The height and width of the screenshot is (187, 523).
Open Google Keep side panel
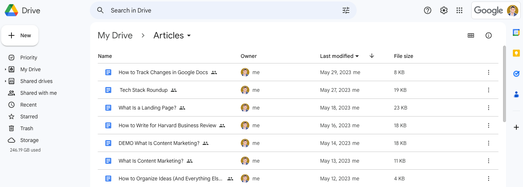point(516,53)
